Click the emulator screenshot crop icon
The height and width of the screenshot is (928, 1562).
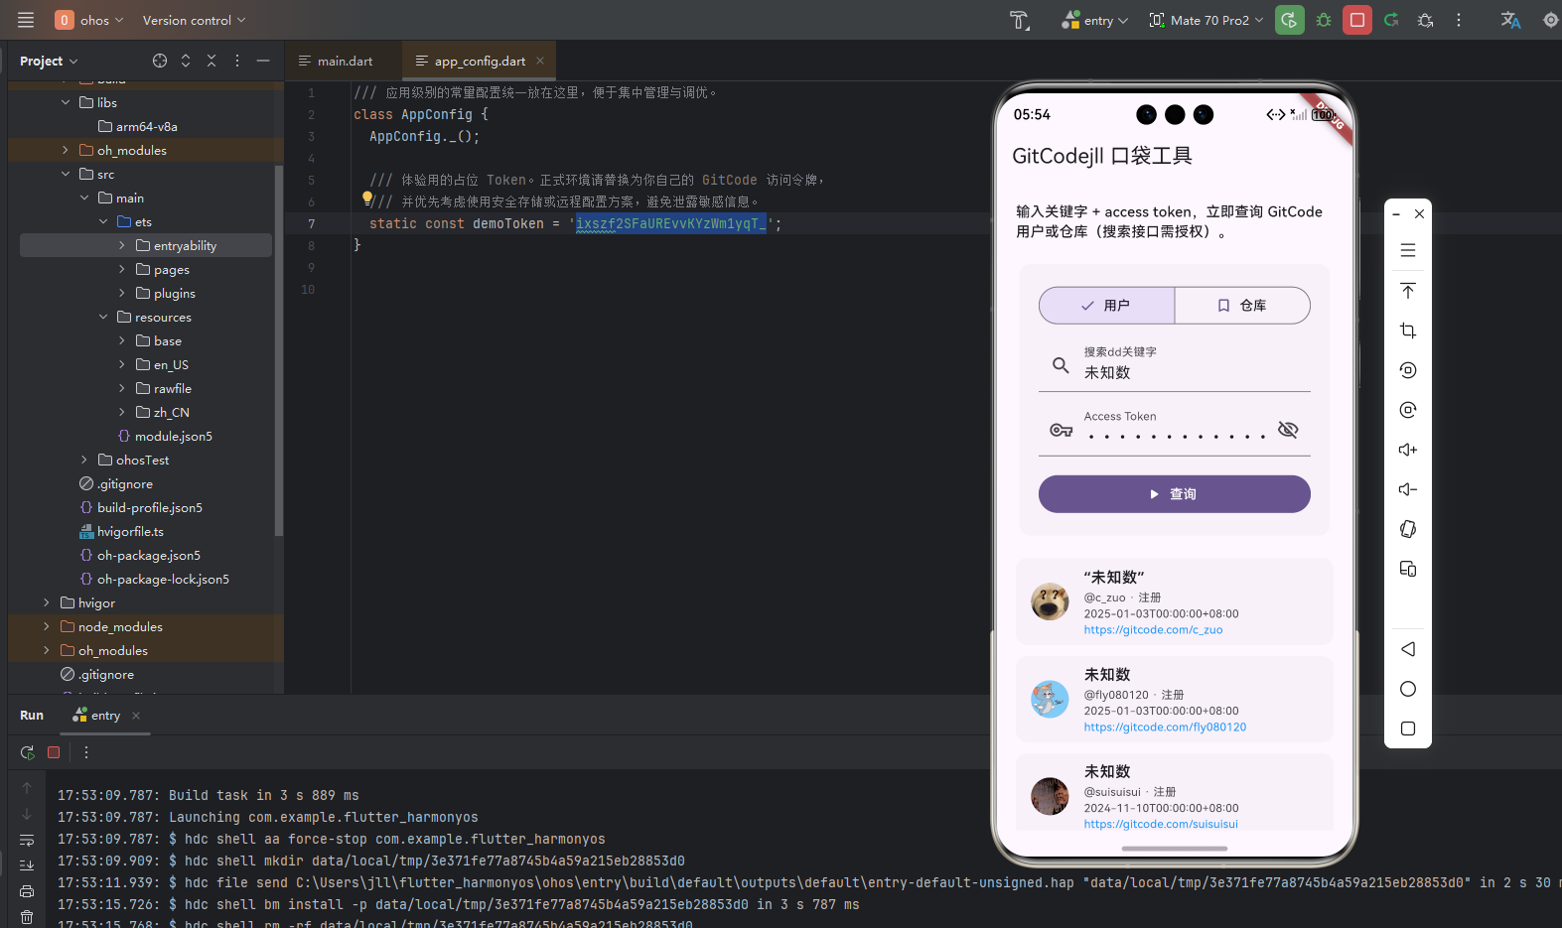(x=1408, y=331)
